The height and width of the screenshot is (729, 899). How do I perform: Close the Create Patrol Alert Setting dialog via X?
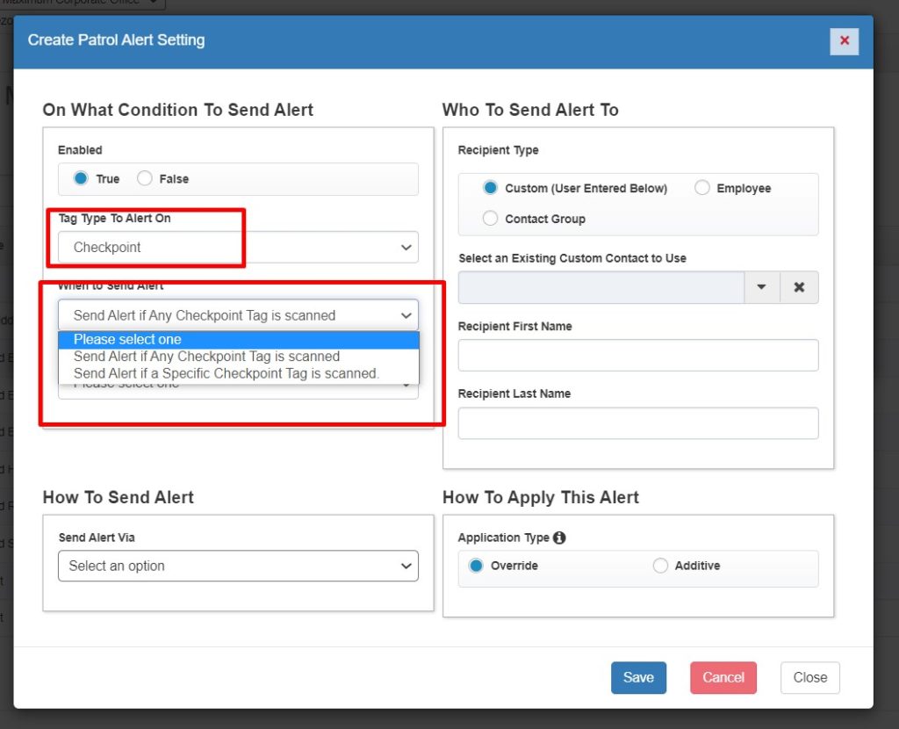tap(844, 40)
